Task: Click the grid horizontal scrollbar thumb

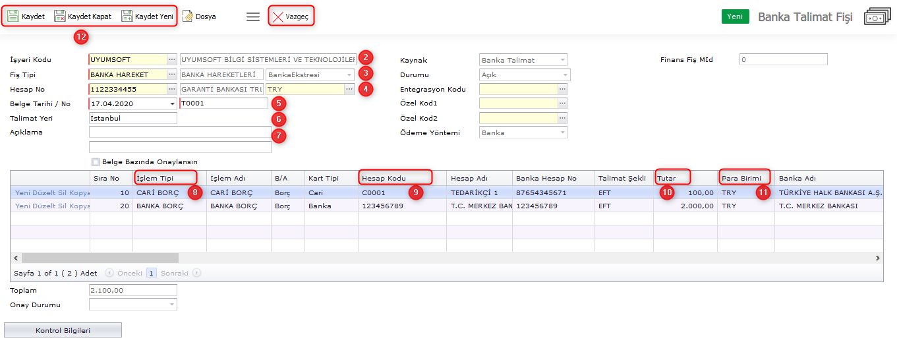Action: click(99, 258)
